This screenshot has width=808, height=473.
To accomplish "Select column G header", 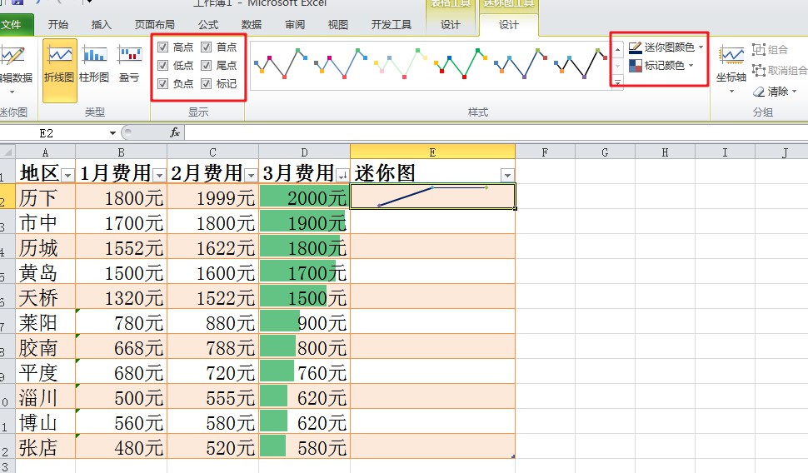I will (x=605, y=152).
